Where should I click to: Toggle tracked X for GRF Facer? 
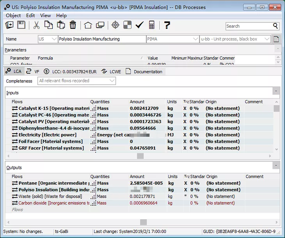point(185,148)
